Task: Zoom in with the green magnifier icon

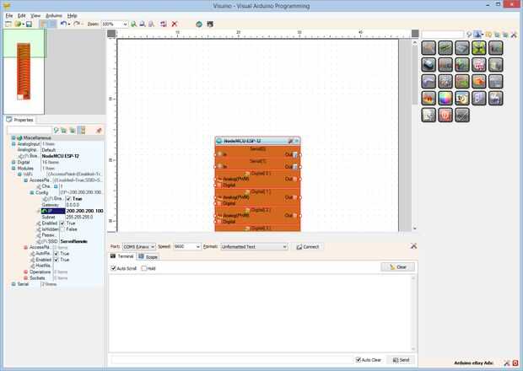Action: pos(134,24)
